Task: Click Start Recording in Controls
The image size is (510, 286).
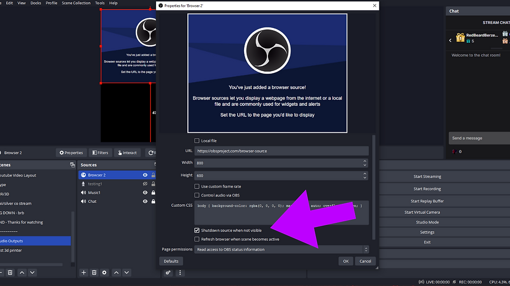Action: tap(427, 189)
